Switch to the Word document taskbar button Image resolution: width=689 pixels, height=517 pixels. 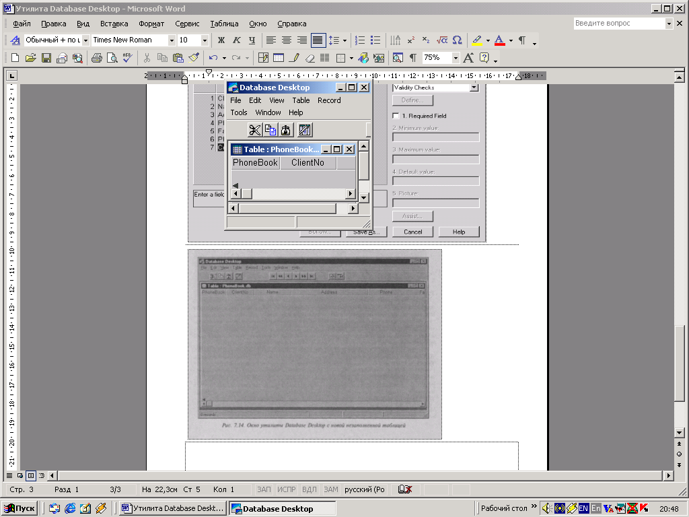[173, 508]
